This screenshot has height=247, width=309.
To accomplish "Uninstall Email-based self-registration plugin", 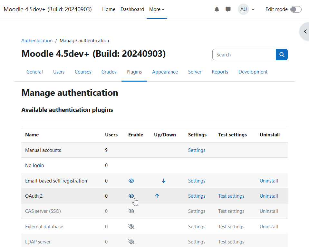I will (x=269, y=181).
